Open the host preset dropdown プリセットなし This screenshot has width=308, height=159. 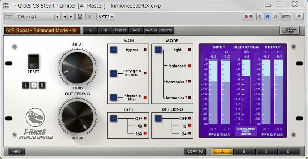[37, 17]
